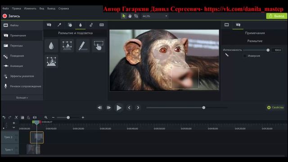Open Речевое сопровождение in the sidebar
Screen dimensions: 288x162
coord(22,86)
